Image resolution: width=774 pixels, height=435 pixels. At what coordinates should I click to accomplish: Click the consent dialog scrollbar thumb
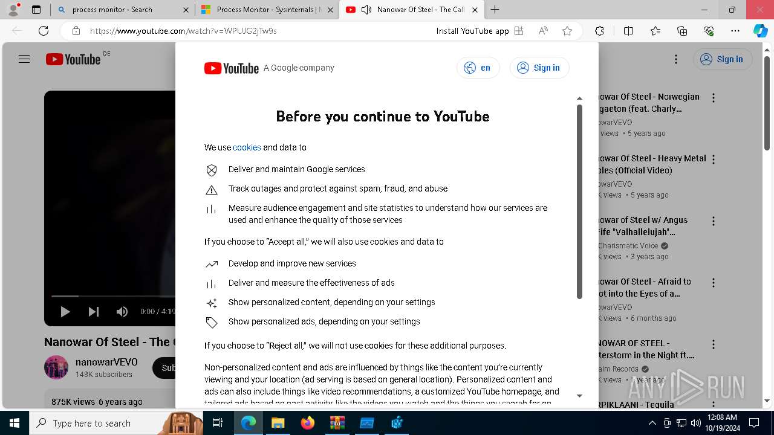pyautogui.click(x=579, y=202)
